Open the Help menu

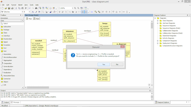(37, 5)
